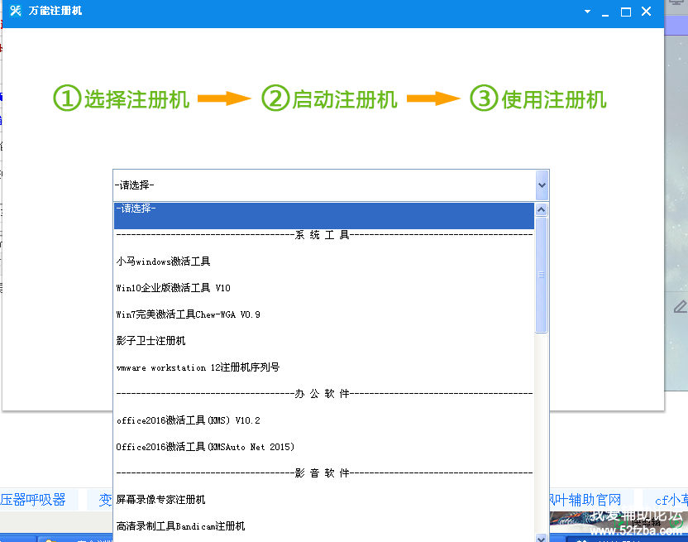
Task: Click the orange arrow before 启动注册机
Action: 225,98
